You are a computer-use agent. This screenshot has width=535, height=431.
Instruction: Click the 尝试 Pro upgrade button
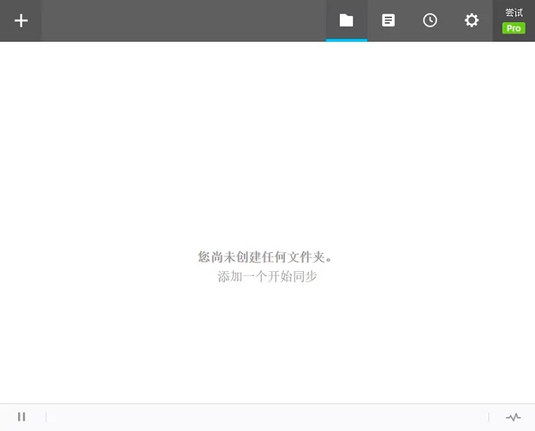click(x=514, y=28)
